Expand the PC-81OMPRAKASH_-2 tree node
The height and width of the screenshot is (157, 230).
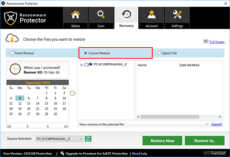(x=81, y=65)
